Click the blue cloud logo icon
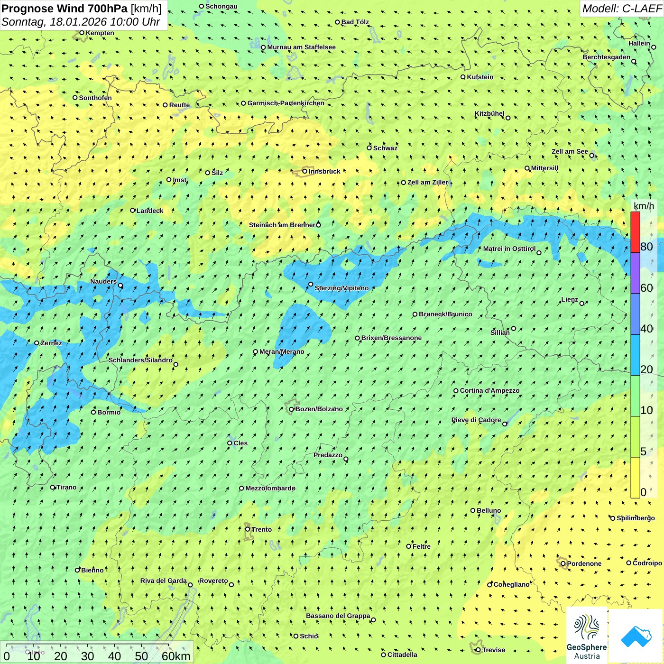The width and height of the screenshot is (664, 664). pyautogui.click(x=636, y=636)
